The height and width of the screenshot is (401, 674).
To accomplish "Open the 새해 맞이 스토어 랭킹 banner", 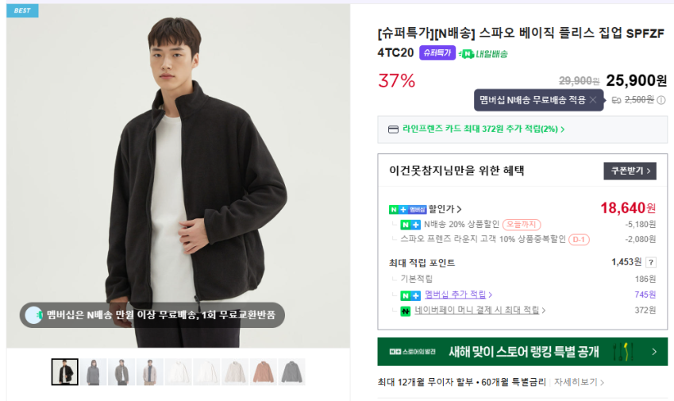I will coord(522,351).
